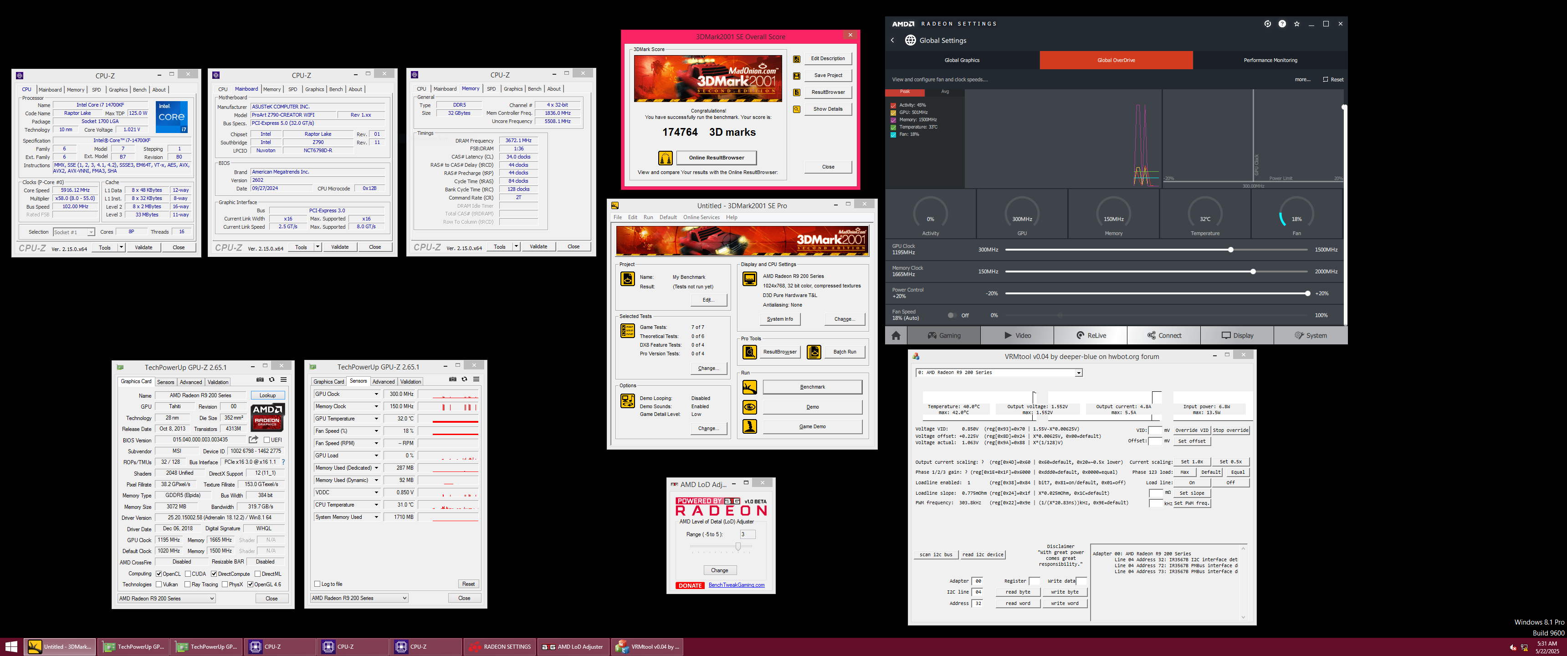Open the GPU Temperature sensor dropdown in GPU-Z
Viewport: 1567px width, 656px height.
coord(376,419)
